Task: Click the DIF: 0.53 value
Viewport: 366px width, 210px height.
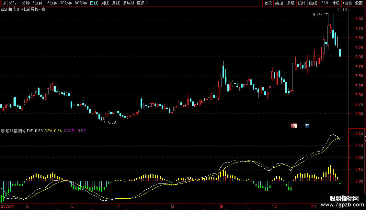Action: click(x=35, y=131)
